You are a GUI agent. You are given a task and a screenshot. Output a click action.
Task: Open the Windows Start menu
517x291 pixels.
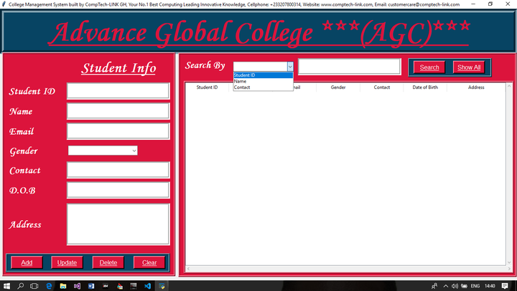click(6, 286)
